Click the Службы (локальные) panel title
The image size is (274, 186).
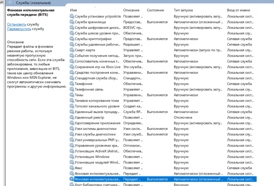[33, 3]
